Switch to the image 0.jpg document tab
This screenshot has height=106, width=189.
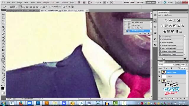pos(23,11)
